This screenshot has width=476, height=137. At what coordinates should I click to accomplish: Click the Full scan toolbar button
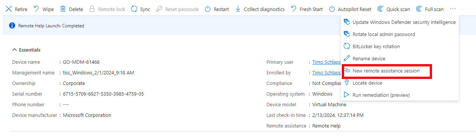click(430, 9)
